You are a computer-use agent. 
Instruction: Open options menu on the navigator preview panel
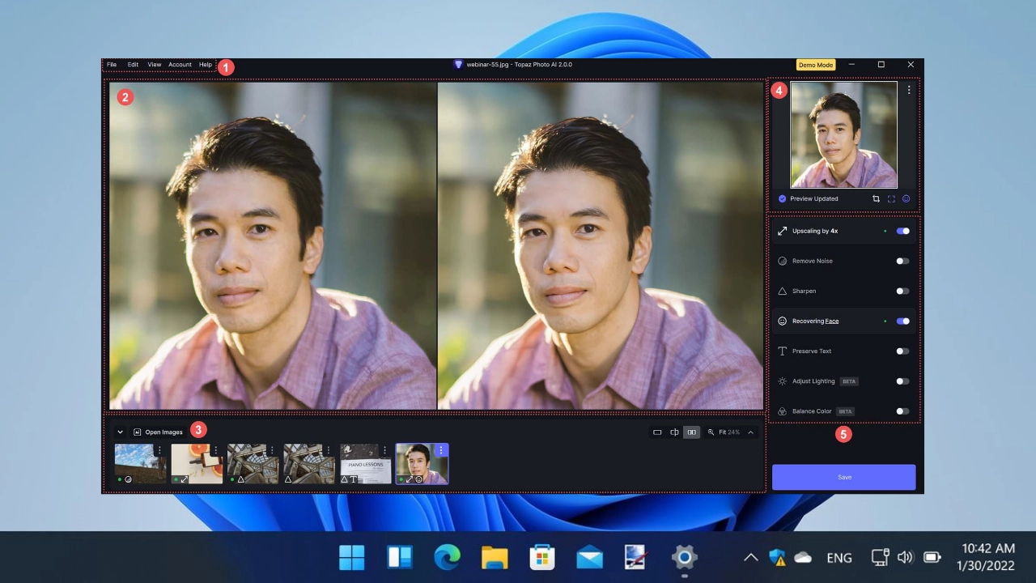pos(909,90)
